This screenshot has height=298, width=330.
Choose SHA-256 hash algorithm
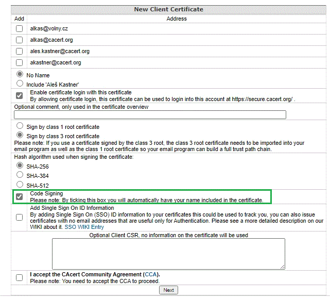[20, 165]
